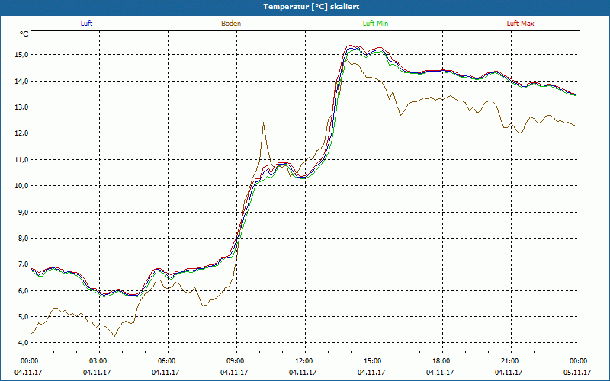Click the 06:00 time axis label
Screen dimensions: 610x381
tap(168, 361)
